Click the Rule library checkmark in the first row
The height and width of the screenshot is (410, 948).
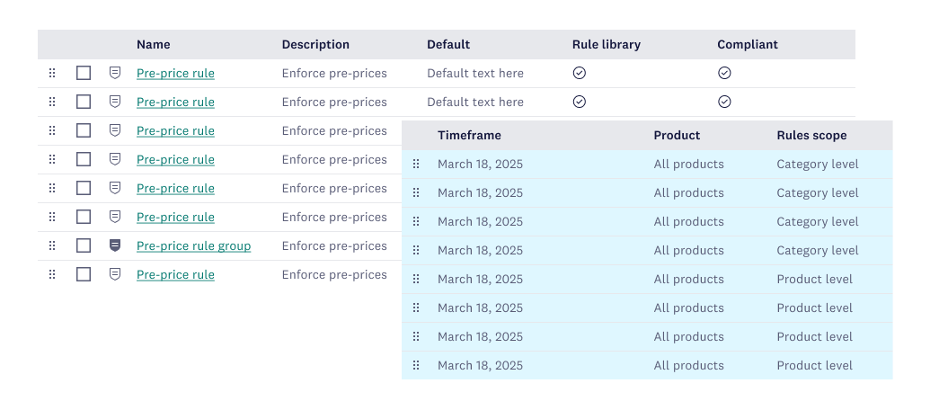[x=580, y=73]
